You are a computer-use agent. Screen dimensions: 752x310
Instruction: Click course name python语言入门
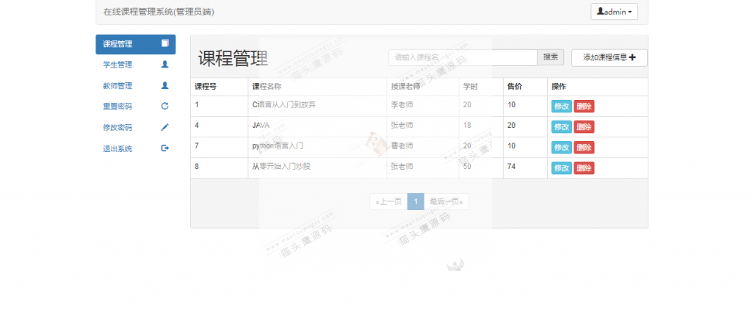pos(278,146)
